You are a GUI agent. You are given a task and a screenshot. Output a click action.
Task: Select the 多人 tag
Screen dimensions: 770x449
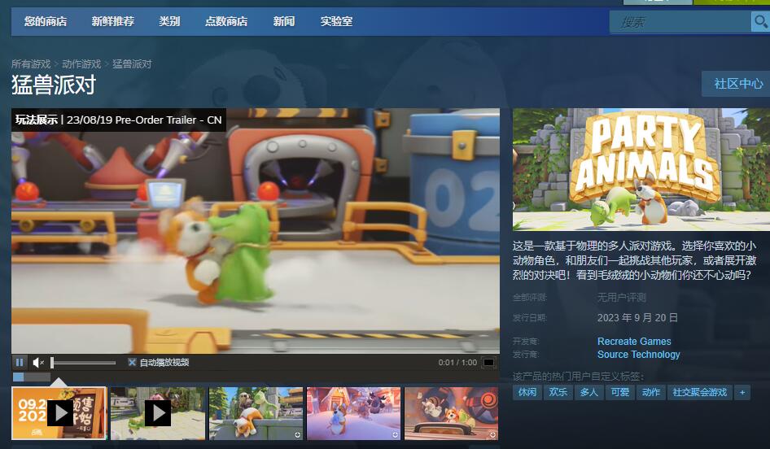(x=588, y=392)
